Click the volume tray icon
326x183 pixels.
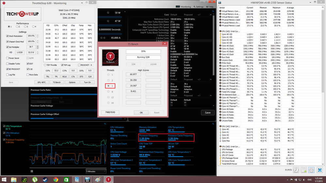(x=304, y=180)
